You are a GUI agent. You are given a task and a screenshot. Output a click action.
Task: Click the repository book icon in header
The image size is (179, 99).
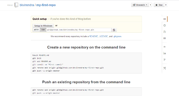point(16,5)
